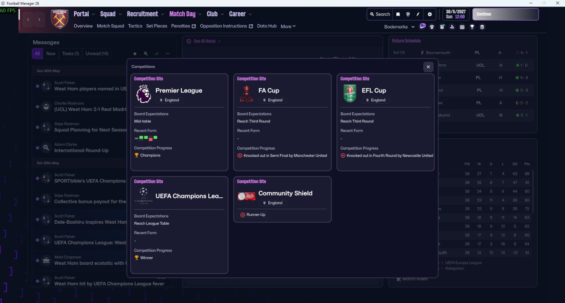Select the Unread (14) filter
565x303 pixels.
97,54
